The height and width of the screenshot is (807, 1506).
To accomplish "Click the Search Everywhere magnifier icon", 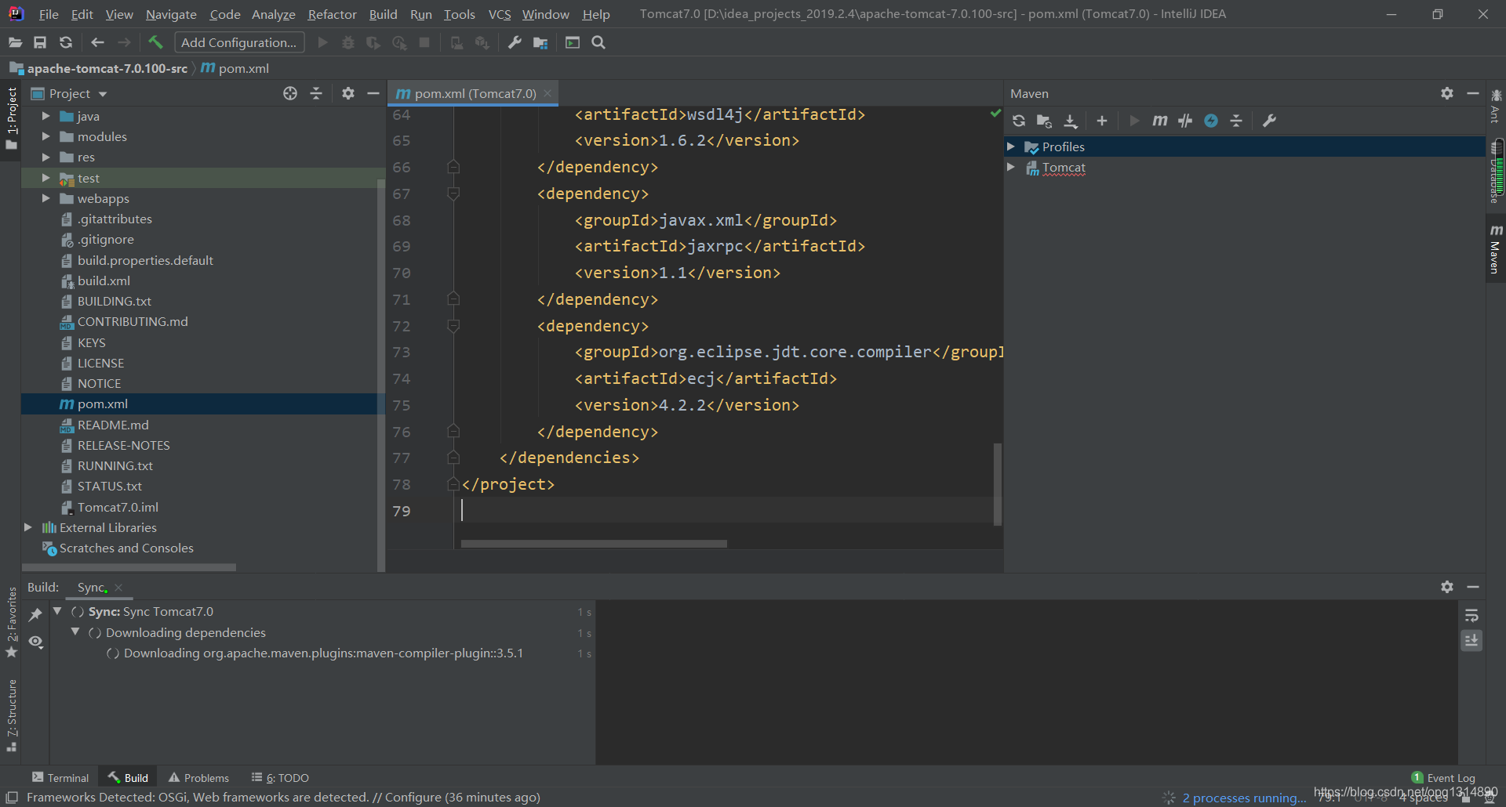I will [x=598, y=42].
